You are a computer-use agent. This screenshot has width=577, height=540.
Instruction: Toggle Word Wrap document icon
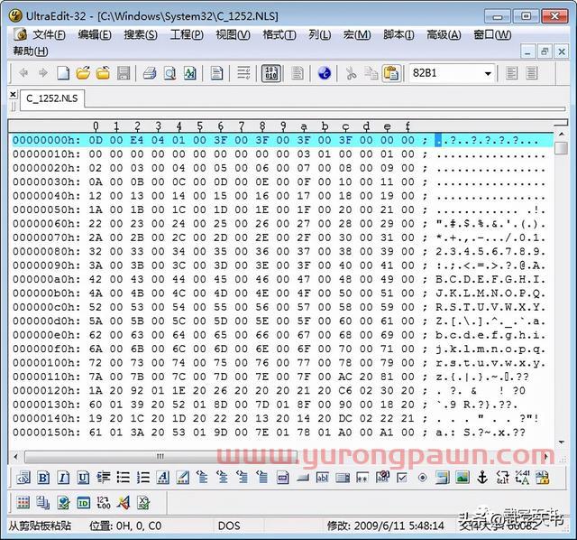coord(216,73)
